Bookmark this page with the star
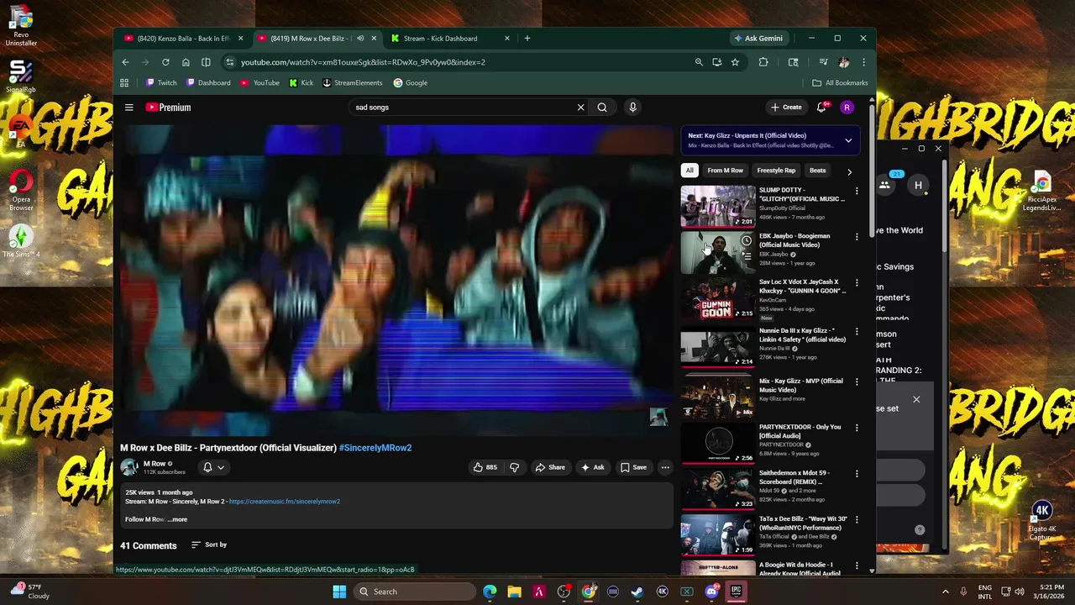1075x605 pixels. click(735, 62)
